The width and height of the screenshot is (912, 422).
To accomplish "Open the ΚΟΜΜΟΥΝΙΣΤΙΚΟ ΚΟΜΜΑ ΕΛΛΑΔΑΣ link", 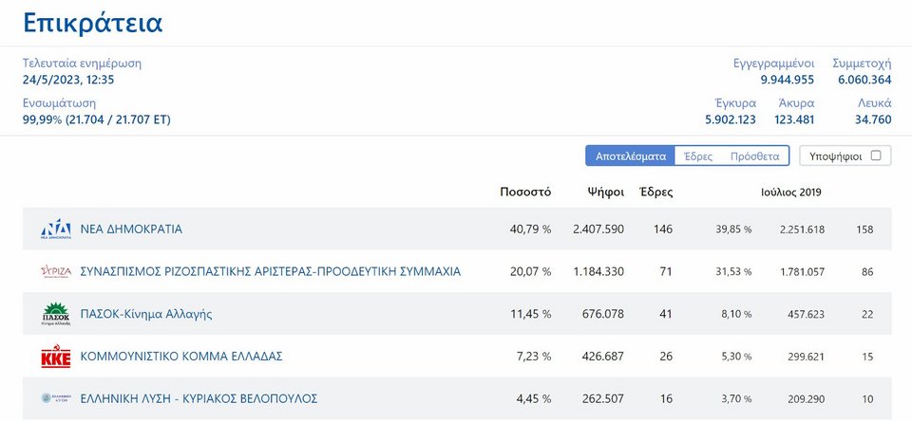I will click(x=180, y=357).
